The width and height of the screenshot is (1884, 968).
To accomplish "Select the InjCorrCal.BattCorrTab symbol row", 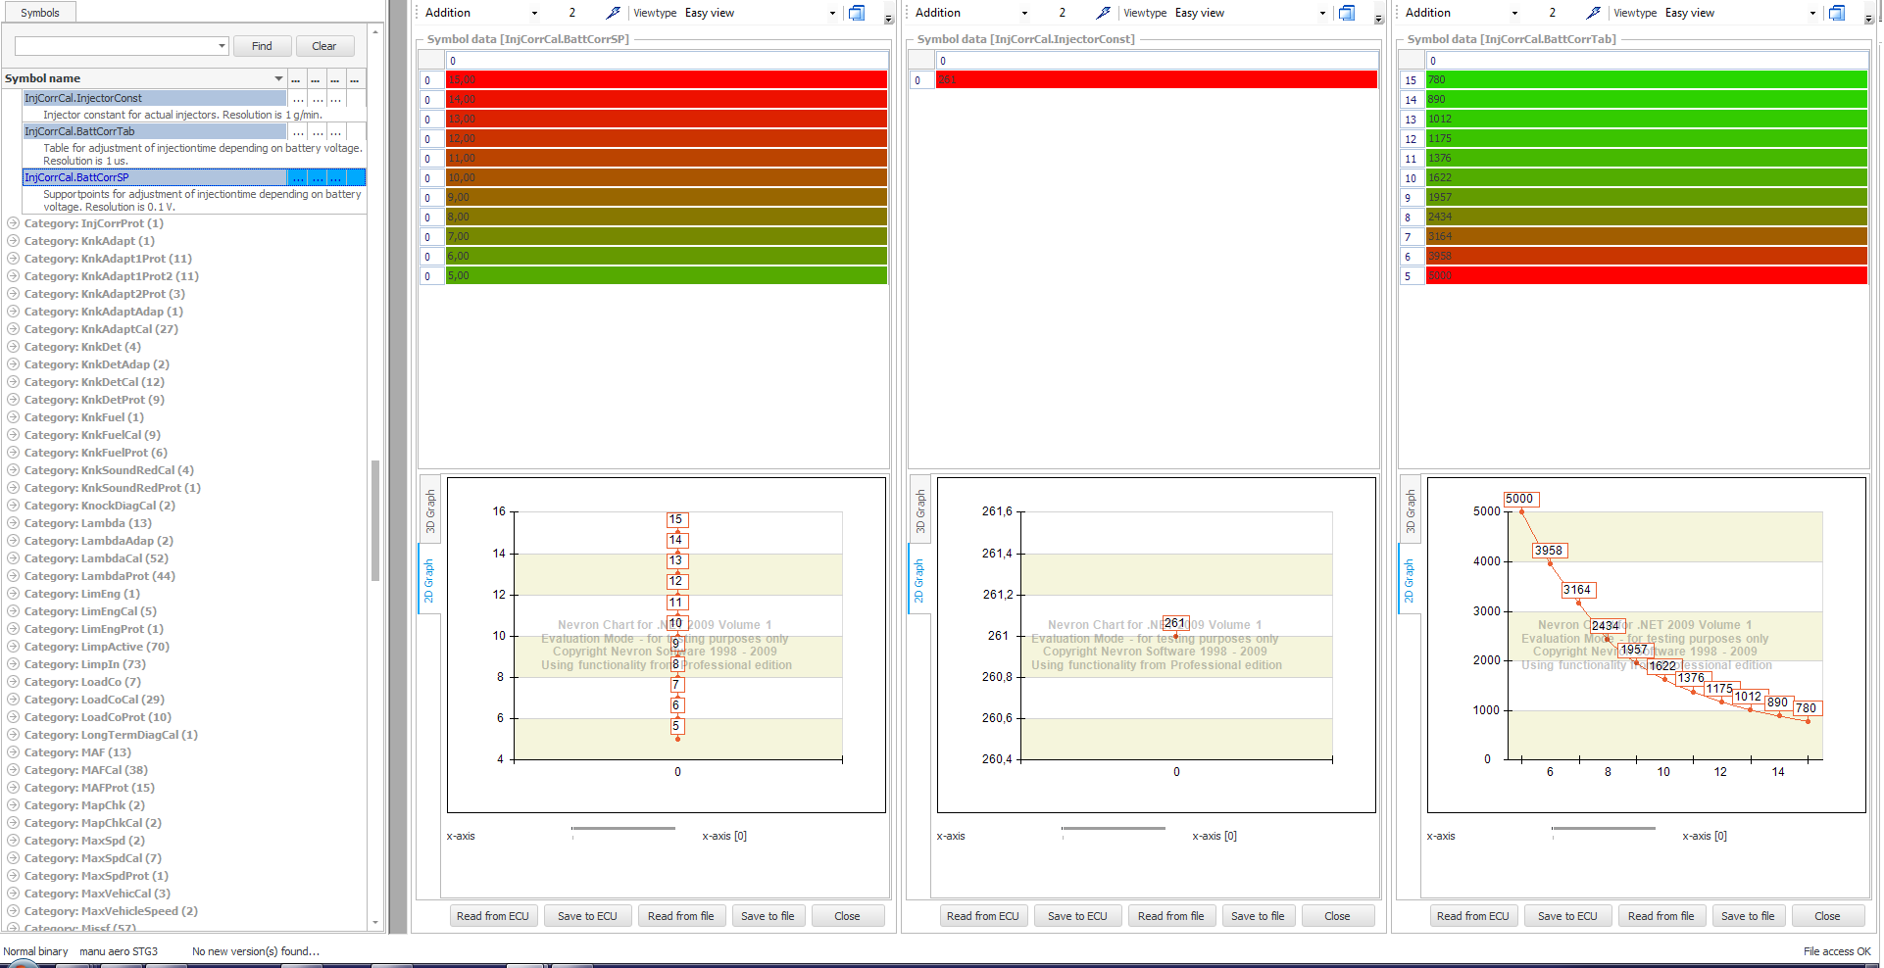I will pos(155,131).
